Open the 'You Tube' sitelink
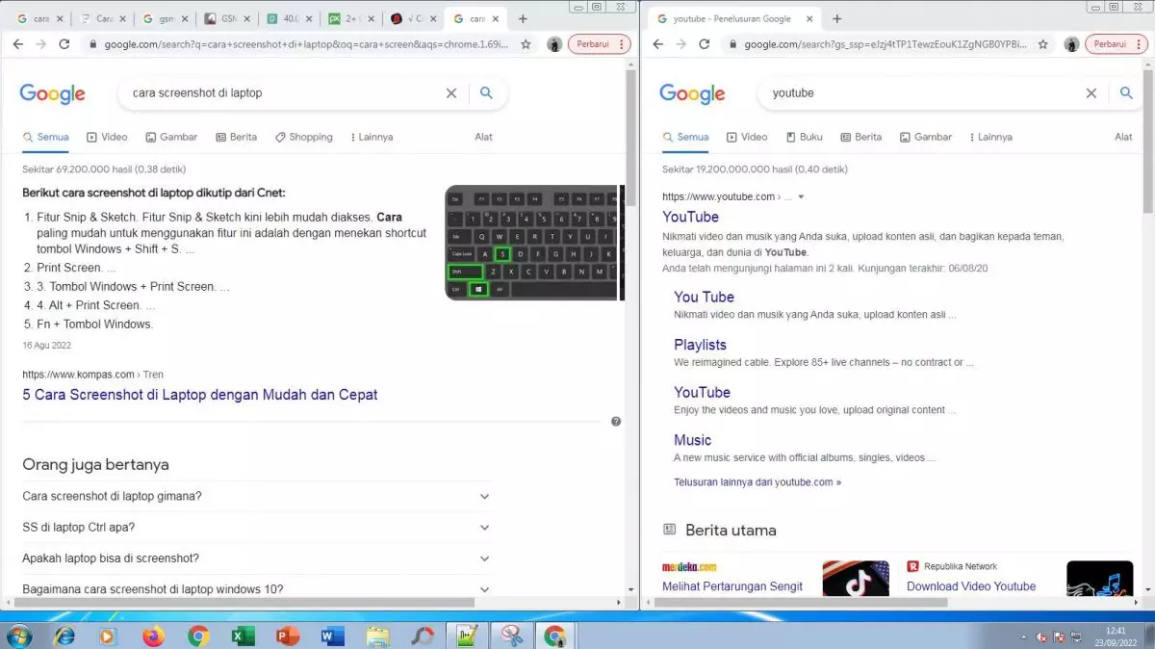 [x=704, y=297]
